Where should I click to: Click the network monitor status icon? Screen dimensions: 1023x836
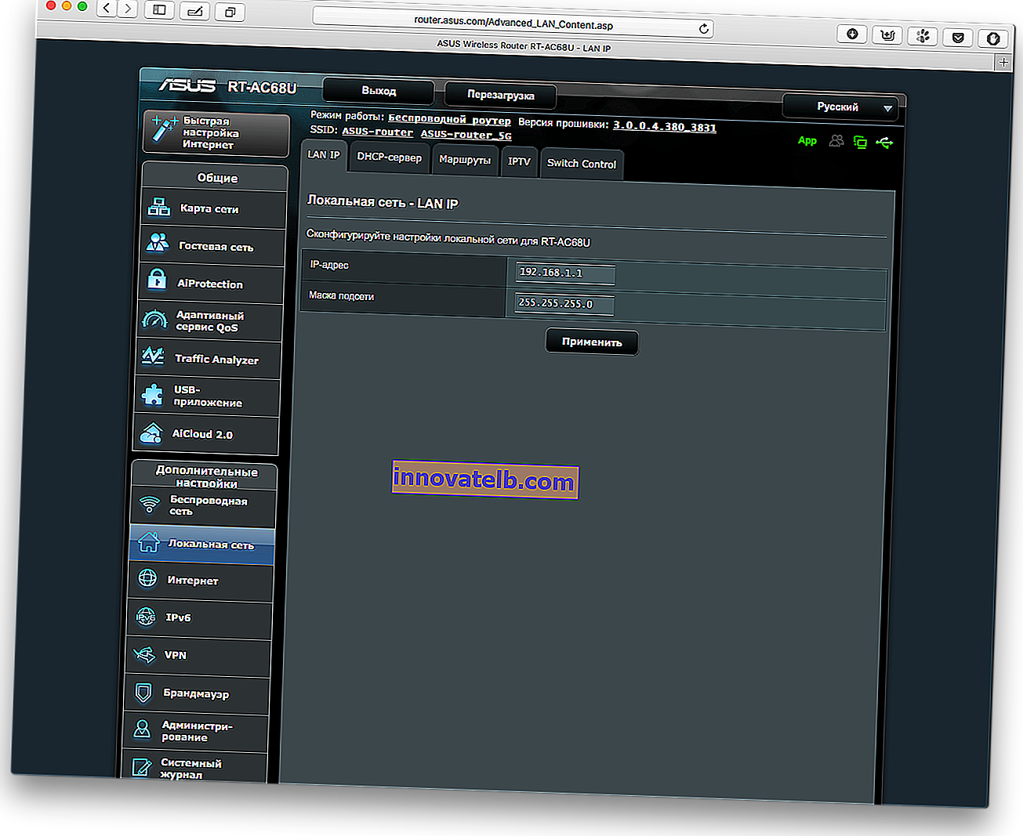point(860,142)
